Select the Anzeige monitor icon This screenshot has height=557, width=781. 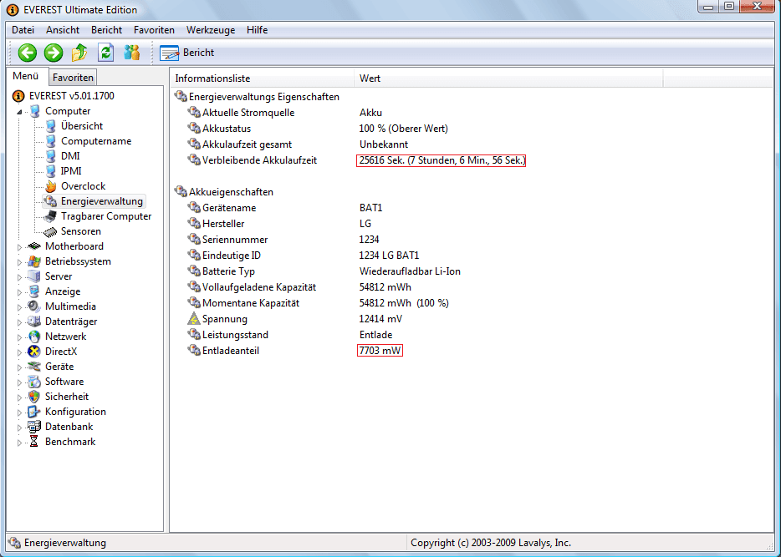pos(34,291)
